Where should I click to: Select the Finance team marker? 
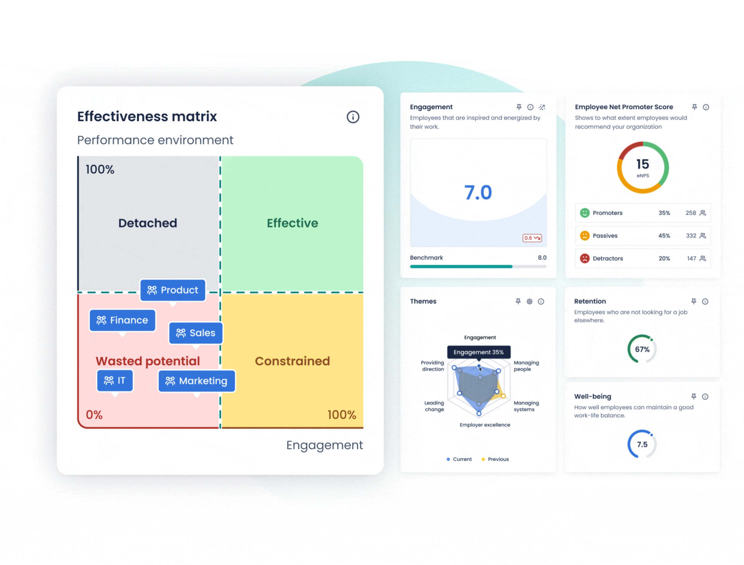point(122,320)
